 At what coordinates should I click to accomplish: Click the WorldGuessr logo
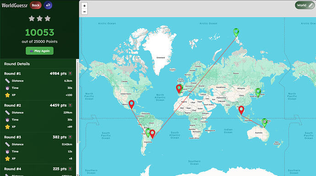[x=15, y=5]
